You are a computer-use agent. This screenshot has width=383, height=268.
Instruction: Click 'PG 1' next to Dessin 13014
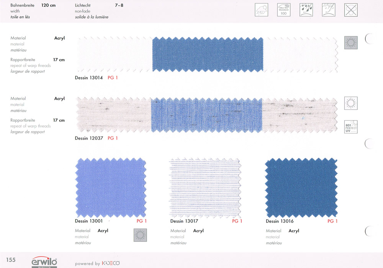click(x=113, y=78)
